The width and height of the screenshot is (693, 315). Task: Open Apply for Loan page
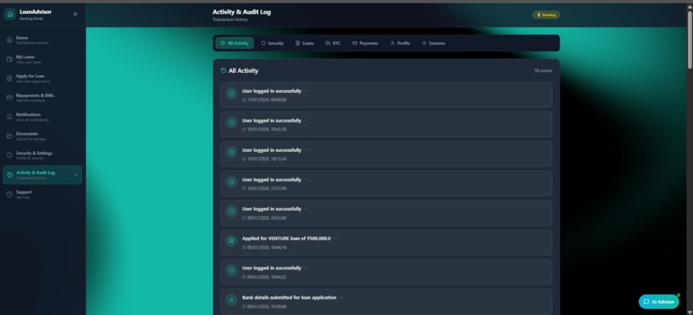(x=42, y=78)
